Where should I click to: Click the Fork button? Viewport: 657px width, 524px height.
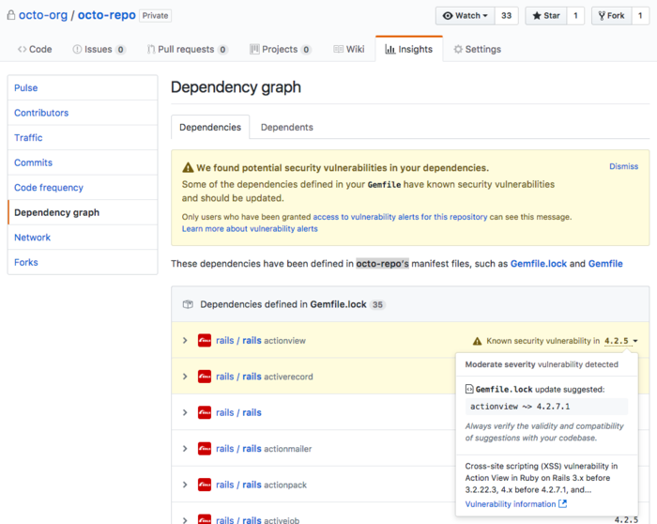[610, 16]
